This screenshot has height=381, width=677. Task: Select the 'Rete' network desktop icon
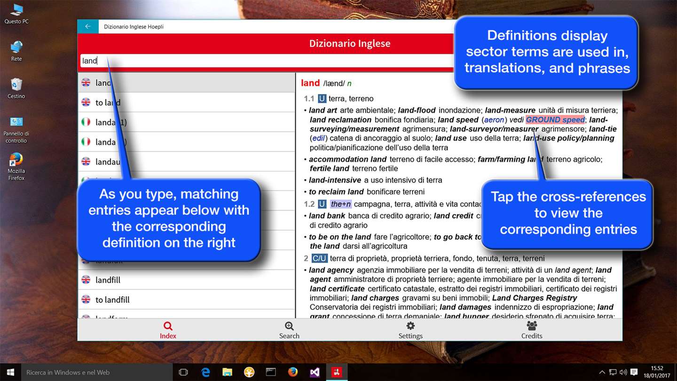[16, 51]
